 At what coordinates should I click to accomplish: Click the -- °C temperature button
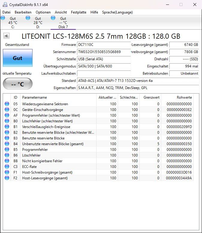[18, 84]
